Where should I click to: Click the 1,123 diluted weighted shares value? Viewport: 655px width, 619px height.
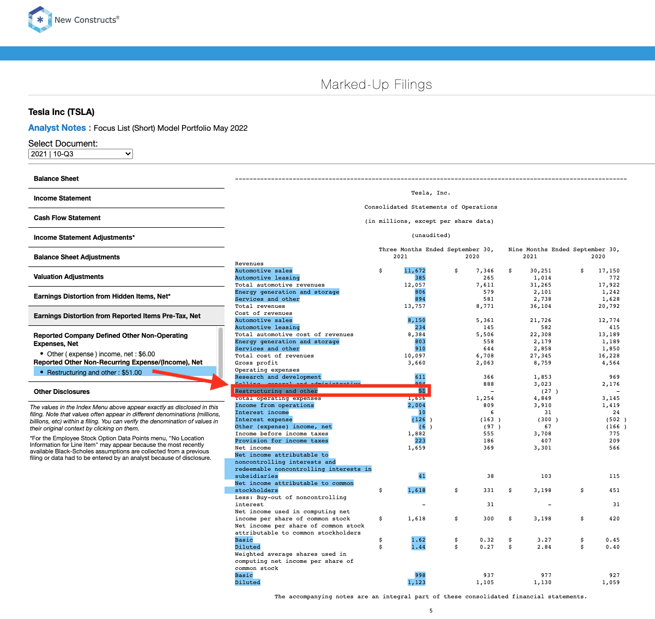417,582
